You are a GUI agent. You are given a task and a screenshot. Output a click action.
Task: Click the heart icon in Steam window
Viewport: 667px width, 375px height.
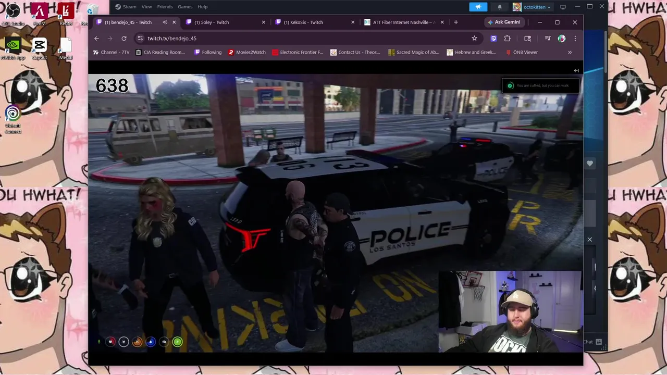click(590, 164)
